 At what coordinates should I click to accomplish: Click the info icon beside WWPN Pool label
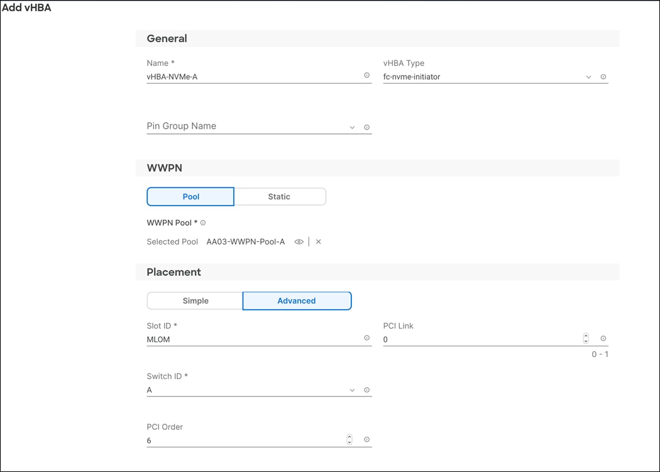click(x=202, y=222)
